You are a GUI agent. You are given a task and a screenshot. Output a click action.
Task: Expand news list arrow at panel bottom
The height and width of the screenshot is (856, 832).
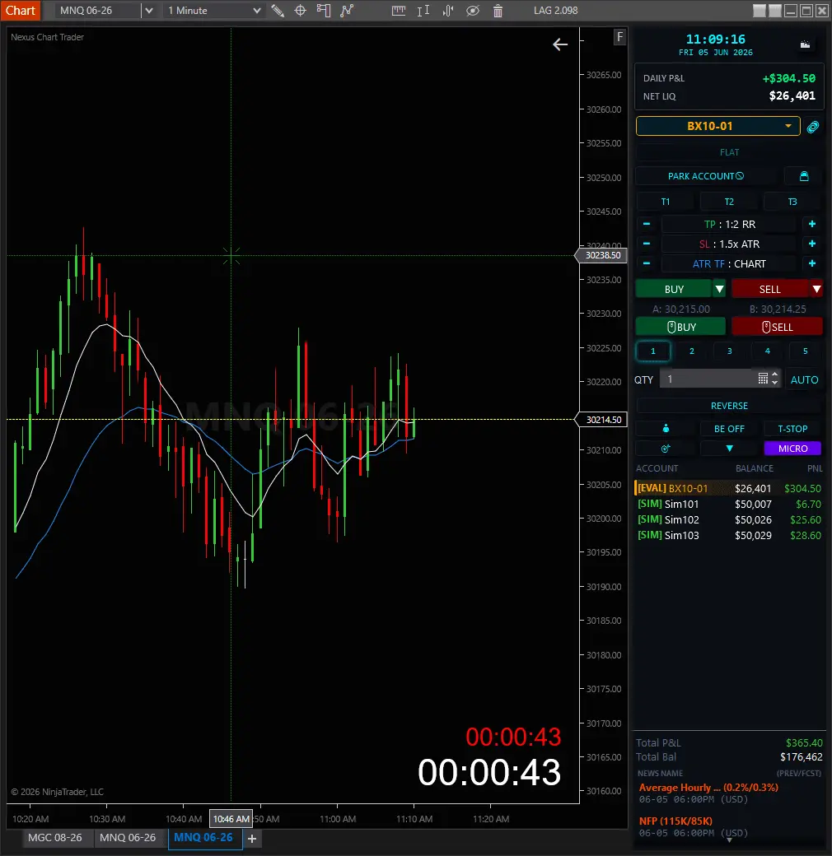pyautogui.click(x=729, y=840)
